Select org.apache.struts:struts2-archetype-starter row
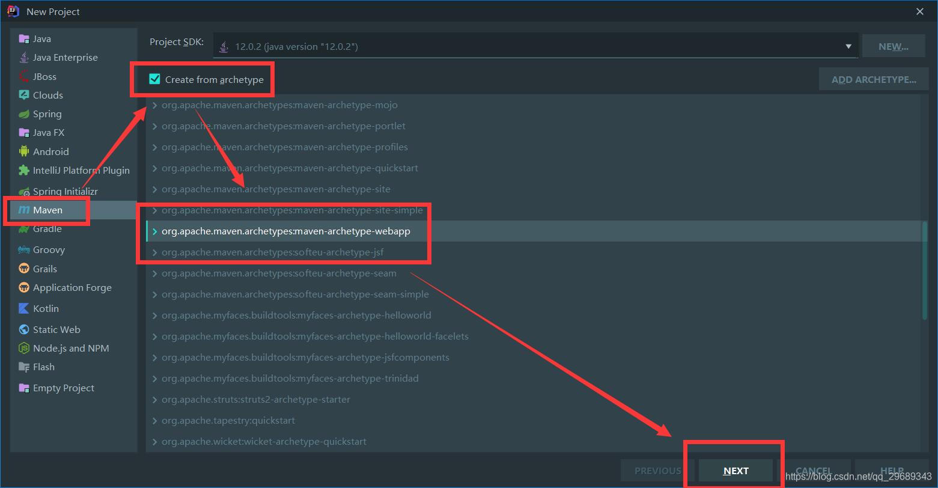The image size is (938, 488). [532, 400]
